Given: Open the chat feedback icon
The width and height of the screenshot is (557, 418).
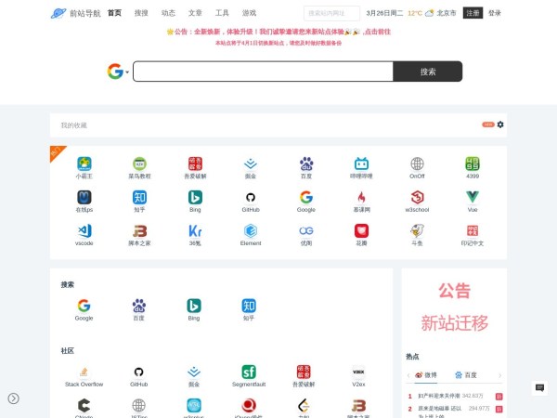Looking at the screenshot, I should click(x=539, y=387).
